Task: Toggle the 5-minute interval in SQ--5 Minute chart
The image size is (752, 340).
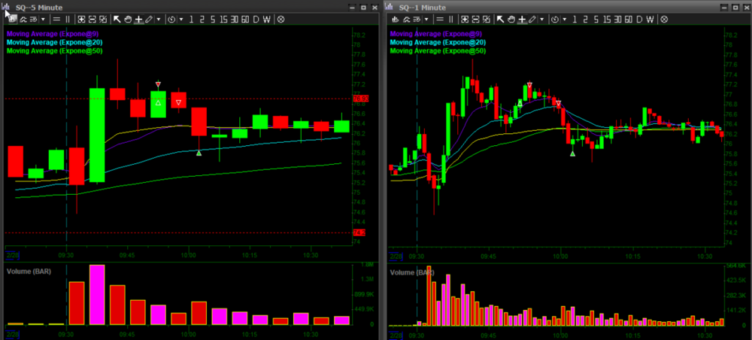Action: pos(212,19)
